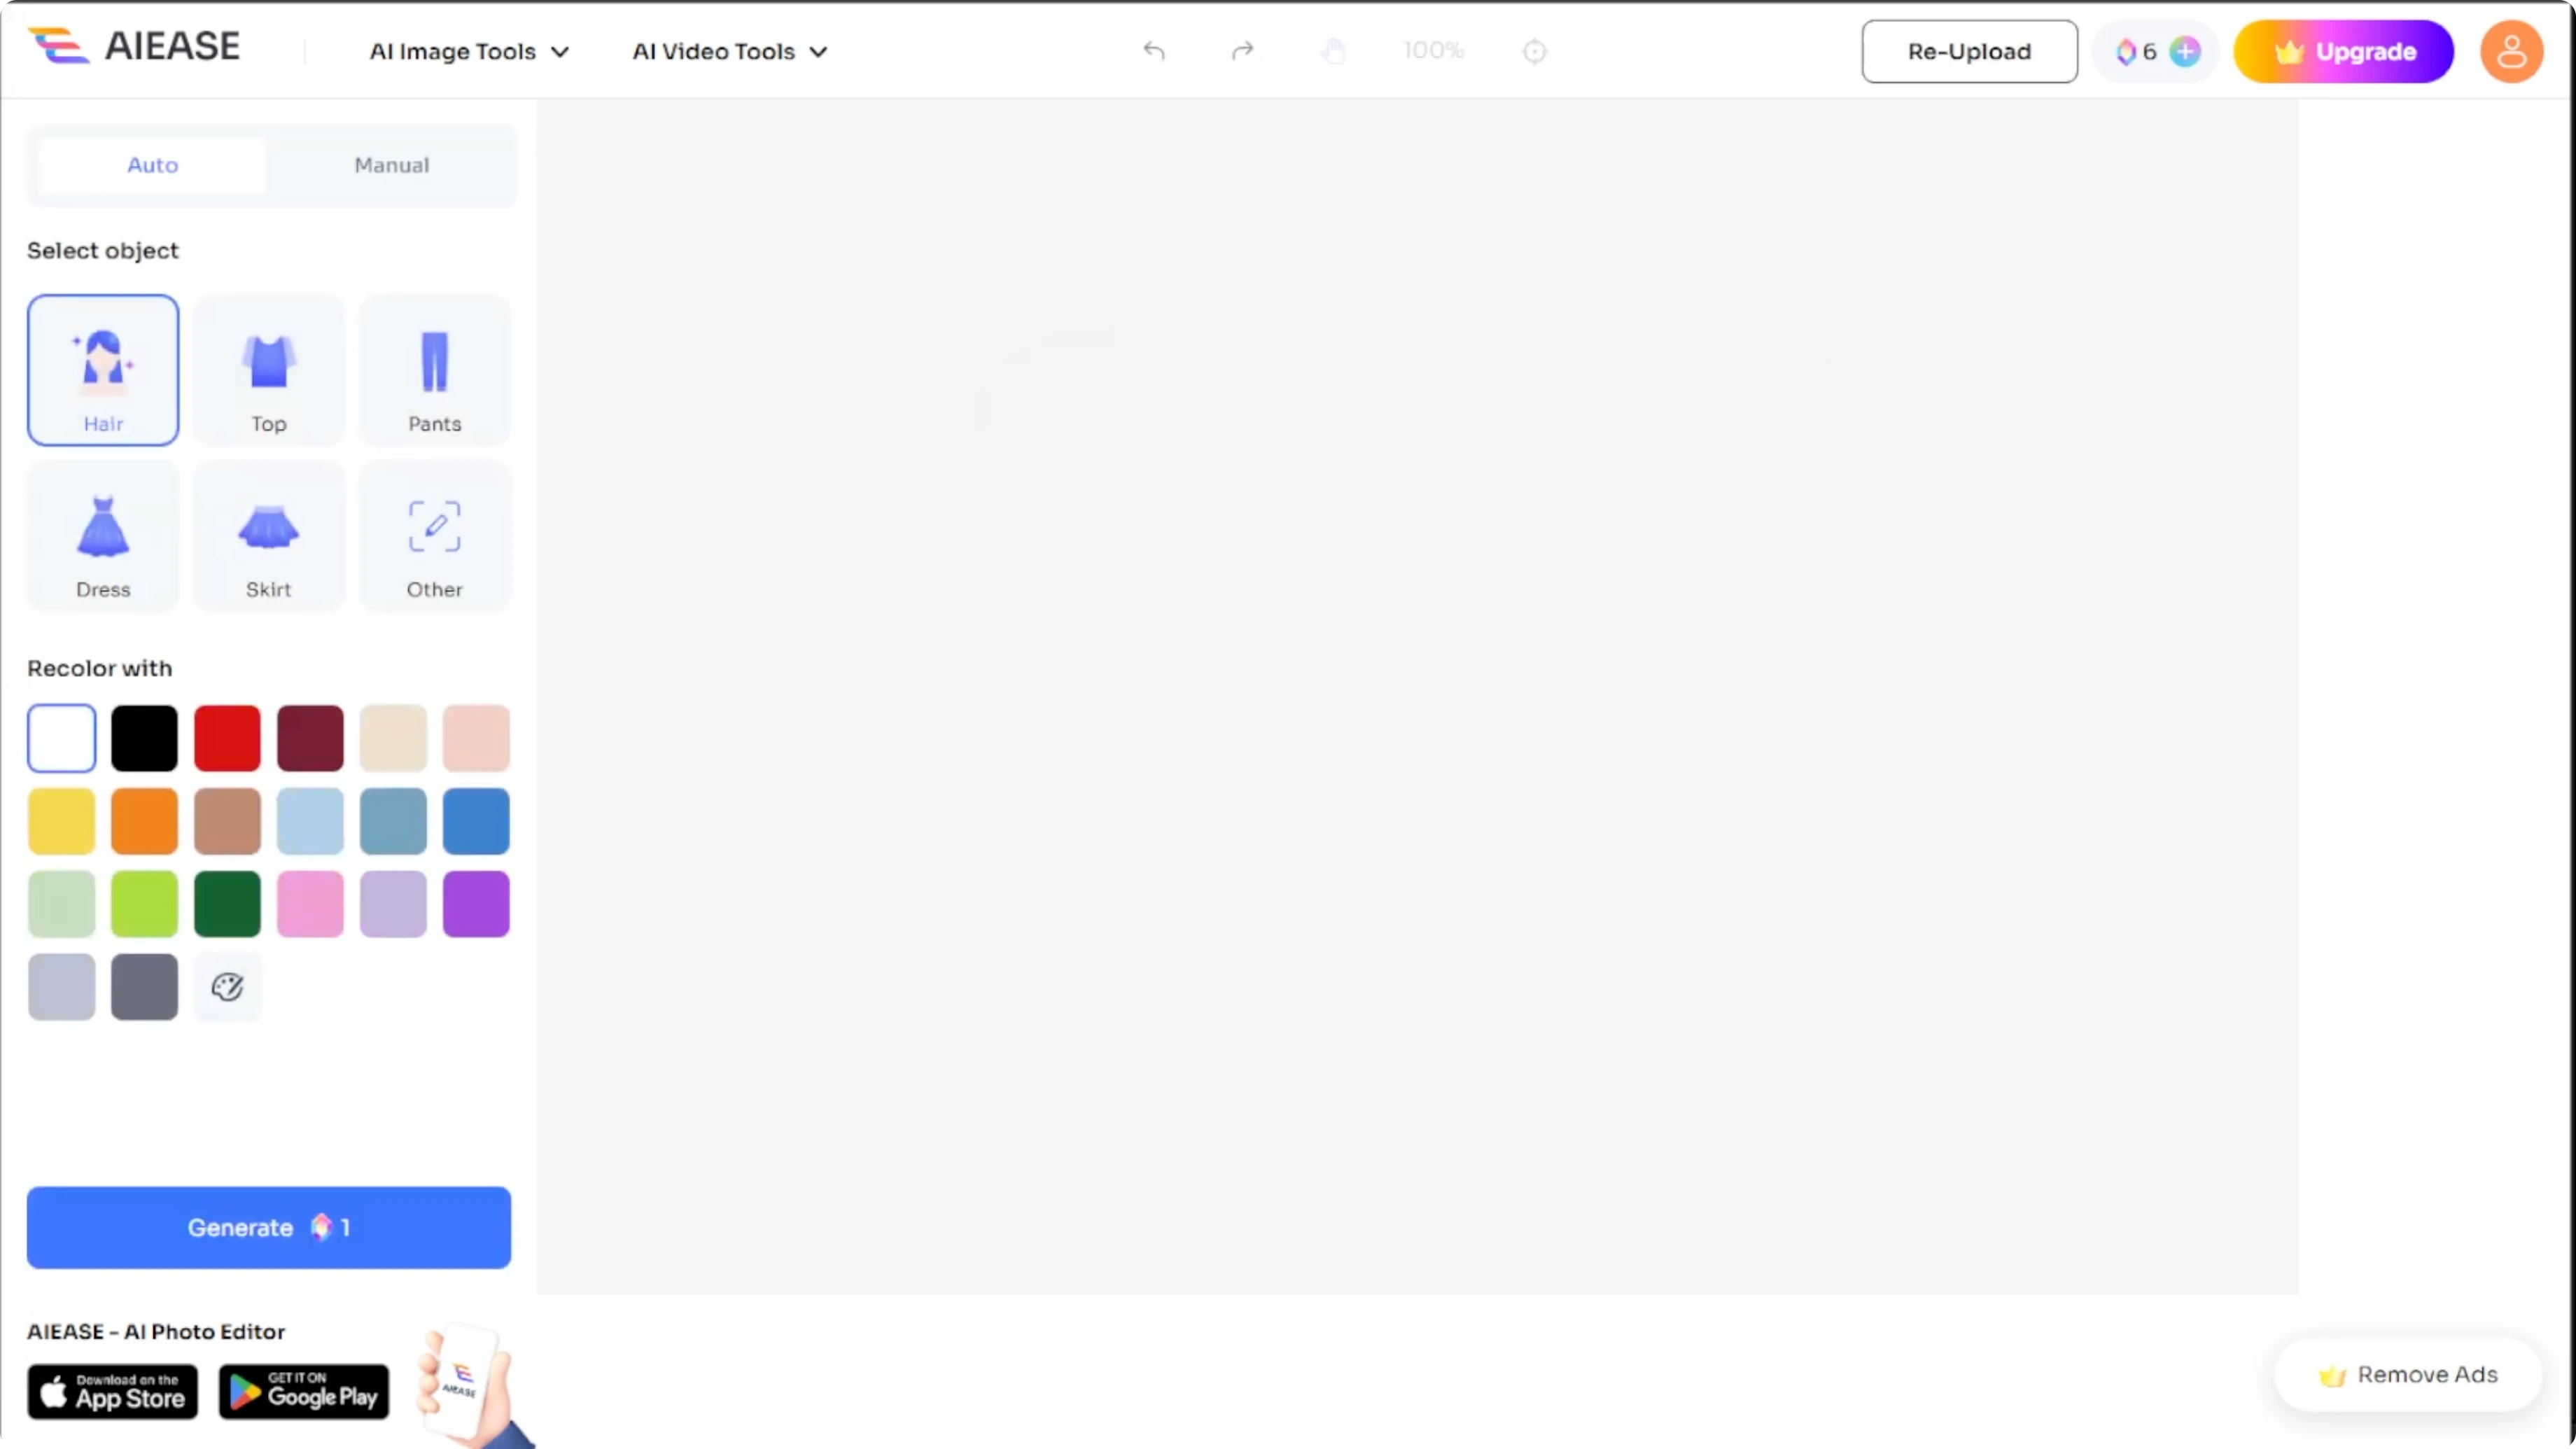Choose the dark green color swatch

[227, 904]
